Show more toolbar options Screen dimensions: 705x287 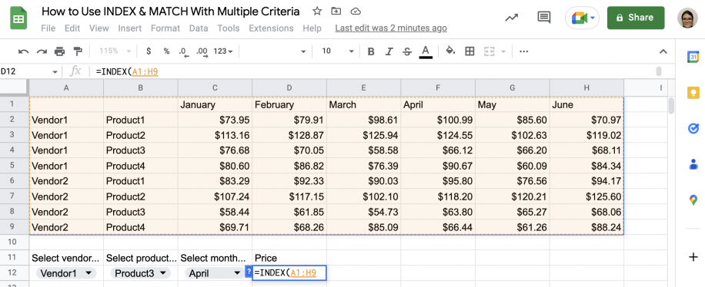point(524,51)
